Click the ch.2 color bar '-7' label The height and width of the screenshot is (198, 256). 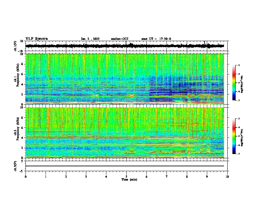(238, 154)
